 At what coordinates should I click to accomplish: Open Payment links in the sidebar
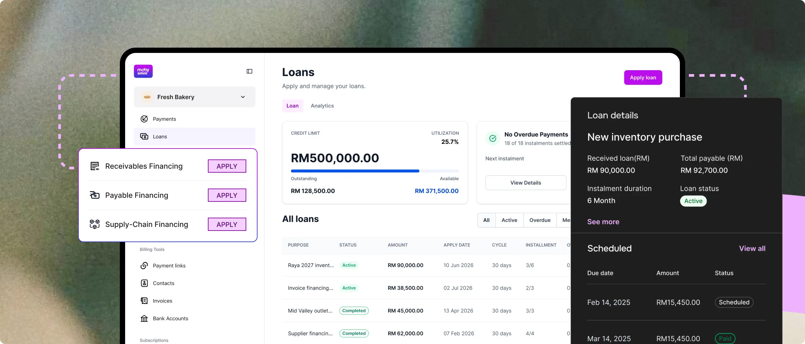[x=195, y=266]
